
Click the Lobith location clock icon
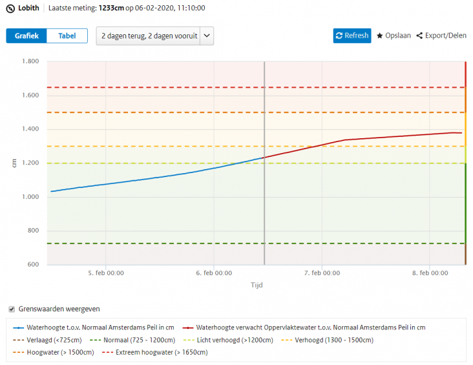(10, 8)
